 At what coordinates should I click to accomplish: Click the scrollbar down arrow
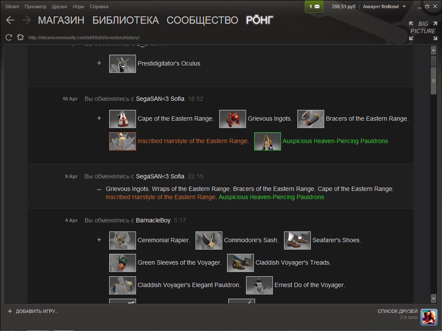point(433,298)
